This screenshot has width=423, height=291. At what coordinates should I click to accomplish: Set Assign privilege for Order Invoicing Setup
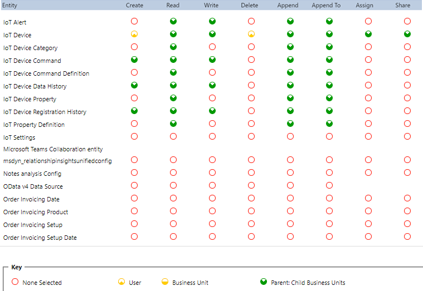pos(368,224)
